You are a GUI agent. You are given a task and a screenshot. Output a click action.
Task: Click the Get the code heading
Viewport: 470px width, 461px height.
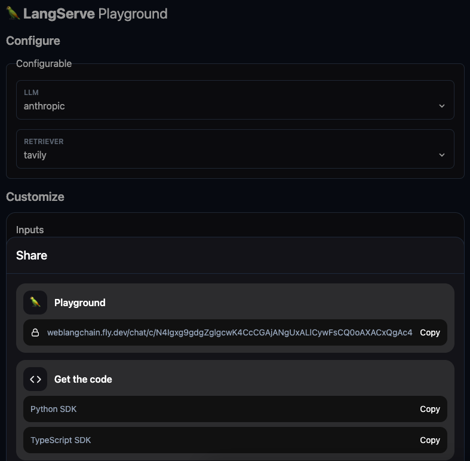point(83,379)
